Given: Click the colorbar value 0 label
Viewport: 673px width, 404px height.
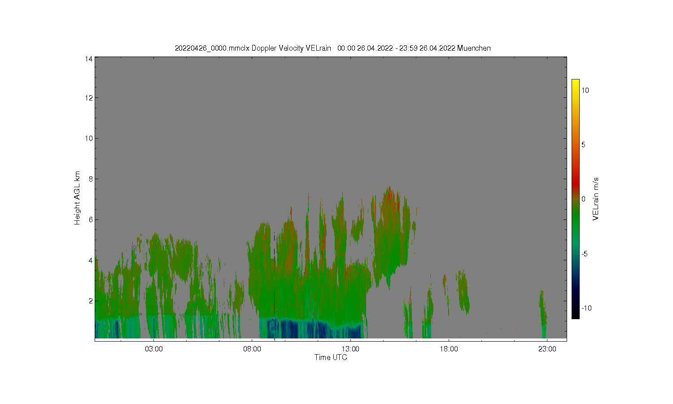Looking at the screenshot, I should 583,199.
